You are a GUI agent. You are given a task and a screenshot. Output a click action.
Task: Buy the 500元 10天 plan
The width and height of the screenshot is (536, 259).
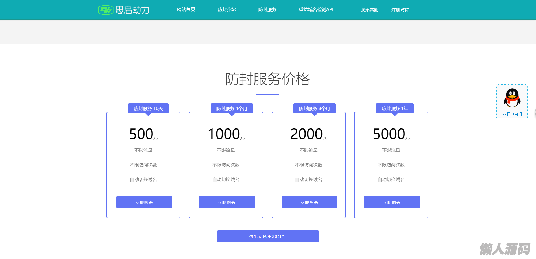click(x=144, y=202)
